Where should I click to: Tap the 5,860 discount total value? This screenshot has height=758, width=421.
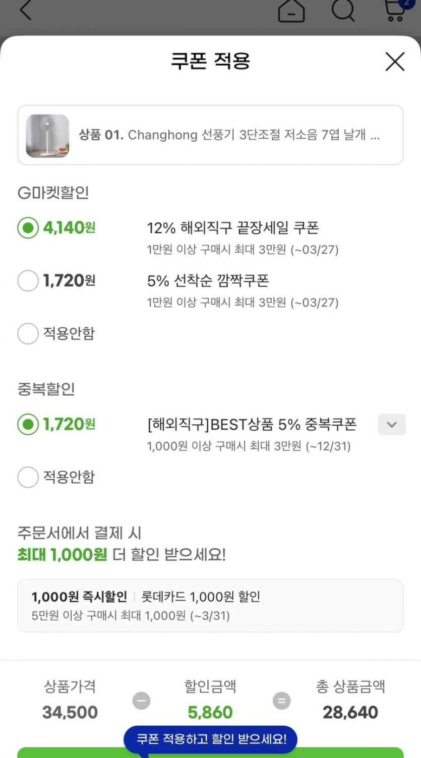(x=210, y=712)
